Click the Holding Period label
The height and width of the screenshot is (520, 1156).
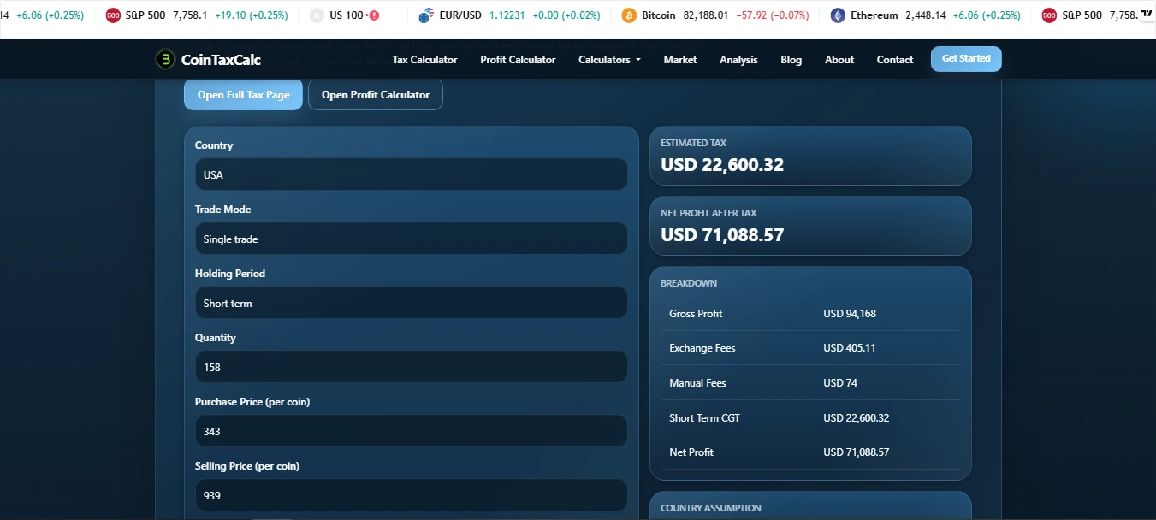click(230, 274)
